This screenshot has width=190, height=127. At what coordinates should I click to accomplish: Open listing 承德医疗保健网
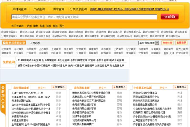pyautogui.click(x=20, y=116)
